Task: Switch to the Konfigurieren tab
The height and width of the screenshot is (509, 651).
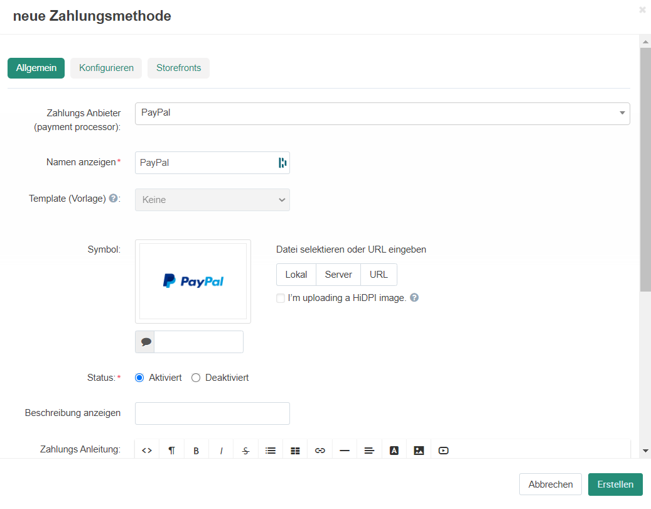Action: point(106,68)
